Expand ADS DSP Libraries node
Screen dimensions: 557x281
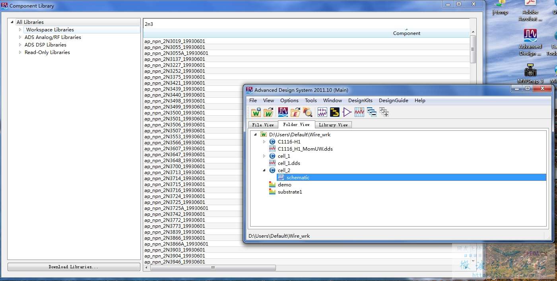coord(20,45)
